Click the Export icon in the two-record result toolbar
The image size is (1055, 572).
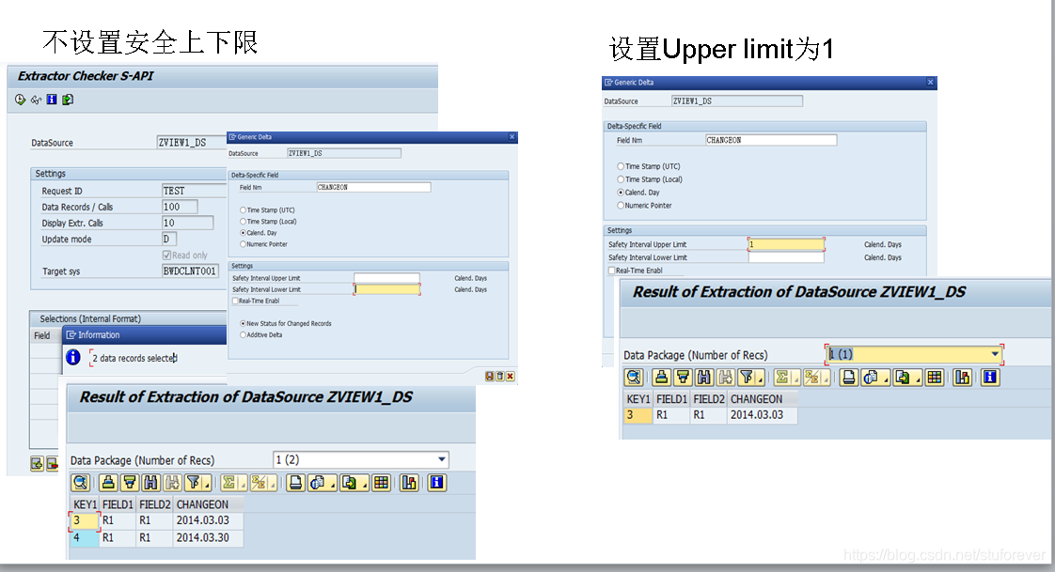[349, 483]
